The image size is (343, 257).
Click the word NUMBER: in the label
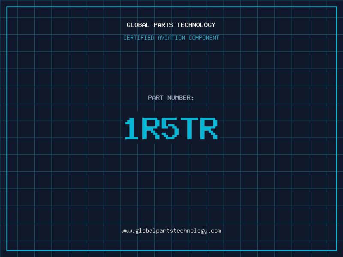[x=181, y=98]
